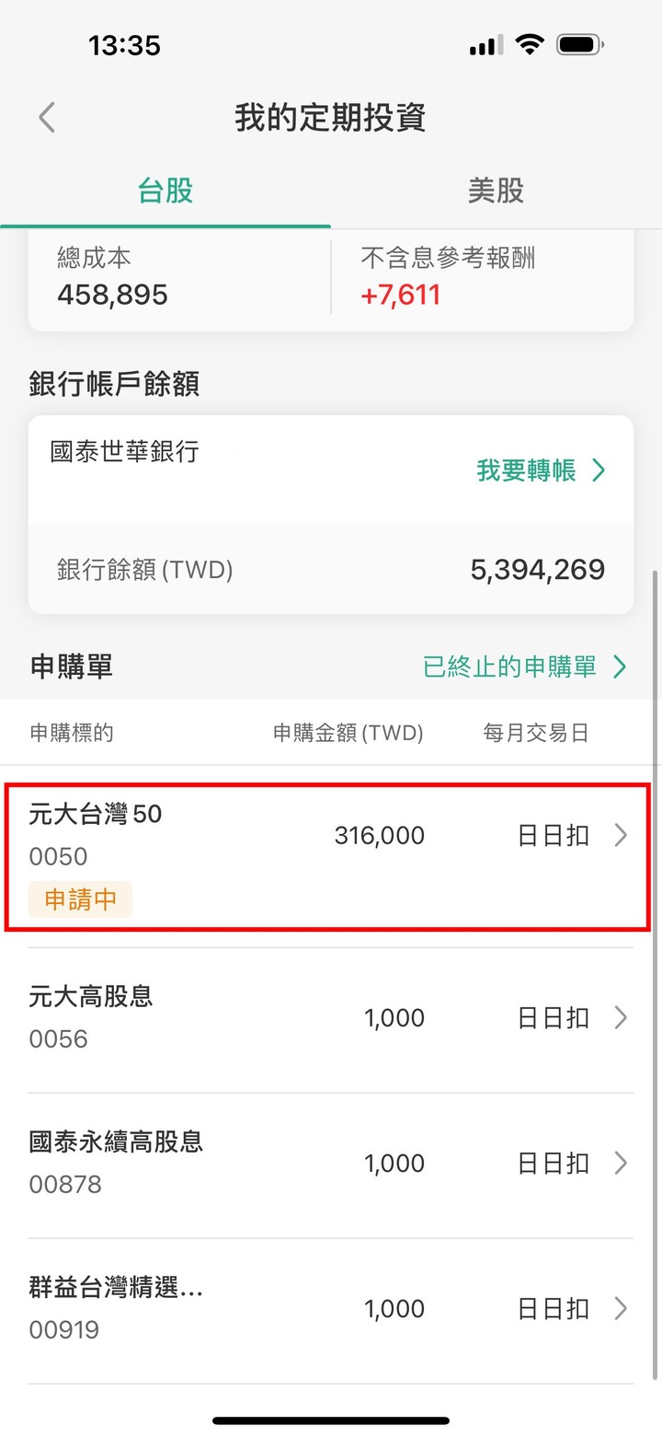Switch to the 美股 tab
Screen dimensions: 662x1437
coord(496,191)
